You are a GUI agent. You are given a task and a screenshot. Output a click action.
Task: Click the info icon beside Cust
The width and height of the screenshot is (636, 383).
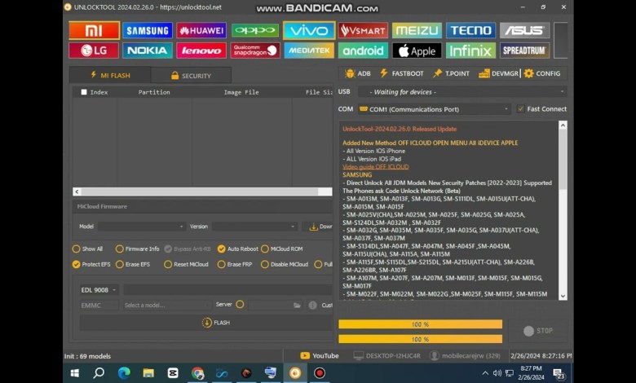tap(312, 306)
